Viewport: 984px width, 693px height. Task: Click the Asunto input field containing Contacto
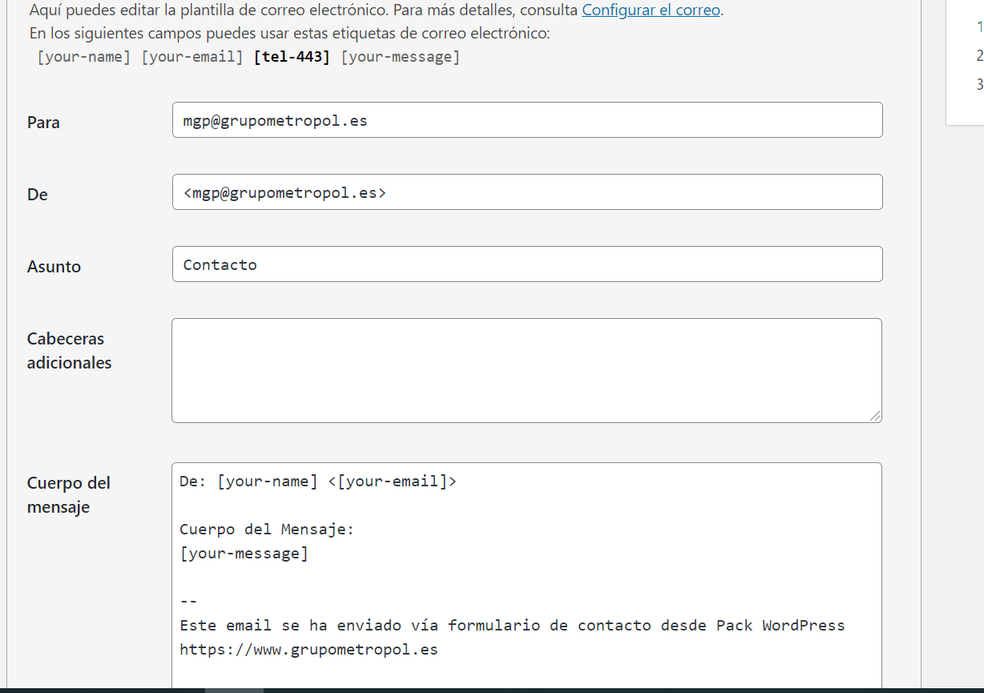click(x=527, y=264)
